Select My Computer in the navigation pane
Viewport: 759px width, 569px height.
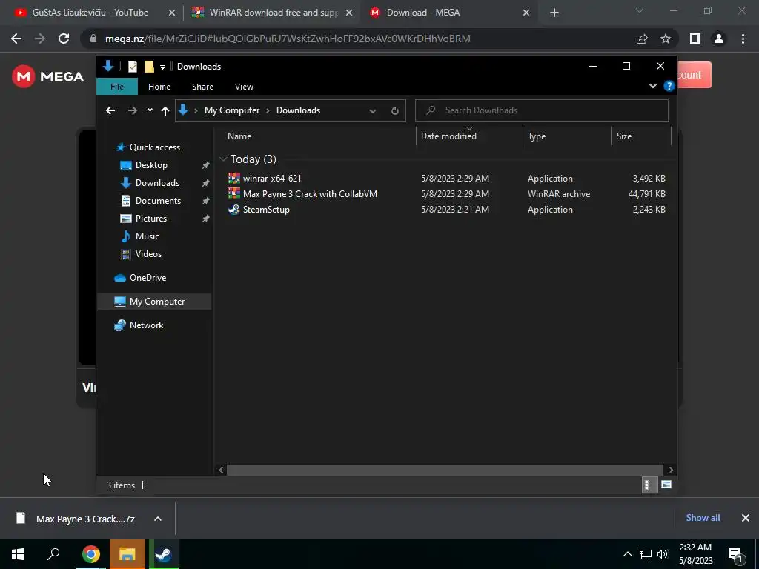pos(154,302)
